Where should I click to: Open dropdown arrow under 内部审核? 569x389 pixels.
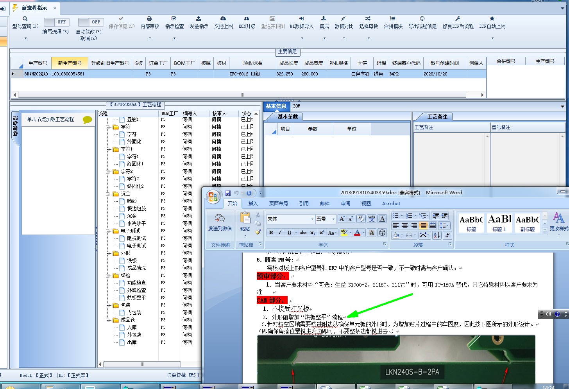(x=150, y=38)
